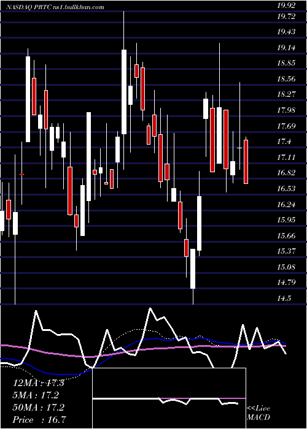307x429 pixels.
Task: Select the last red candlestick on the right
Action: pyautogui.click(x=246, y=161)
